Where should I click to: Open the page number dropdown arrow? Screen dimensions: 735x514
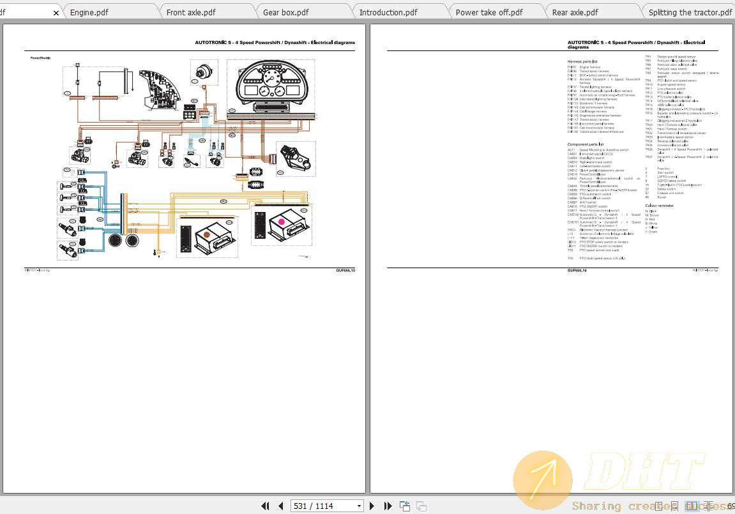pos(359,506)
